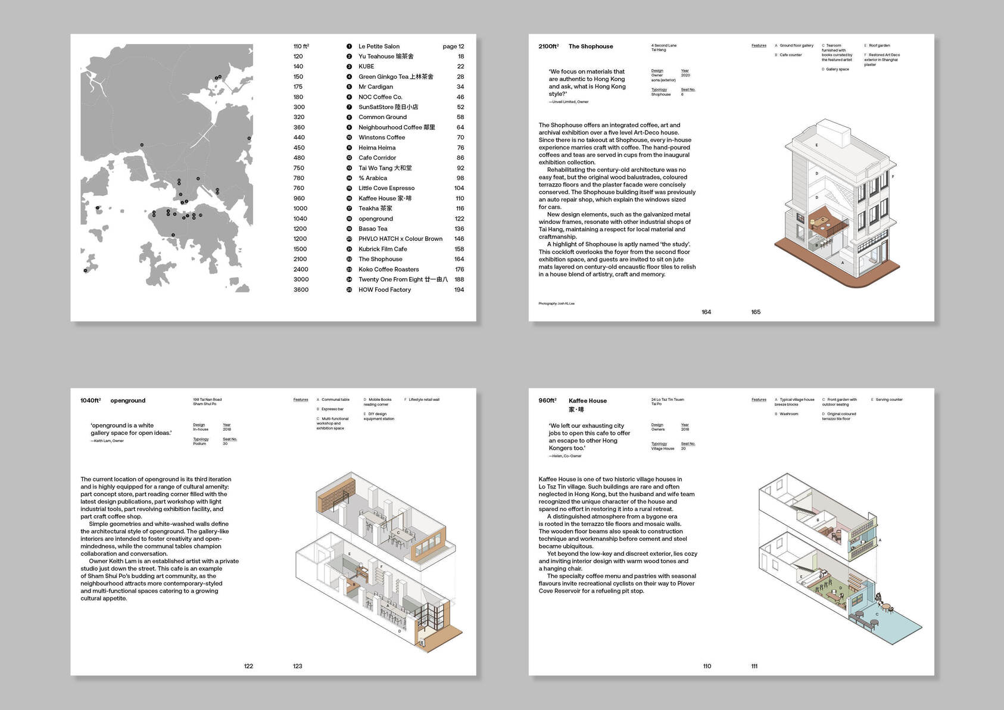
Task: Click 'The Shophouse' spread title
Action: [591, 46]
